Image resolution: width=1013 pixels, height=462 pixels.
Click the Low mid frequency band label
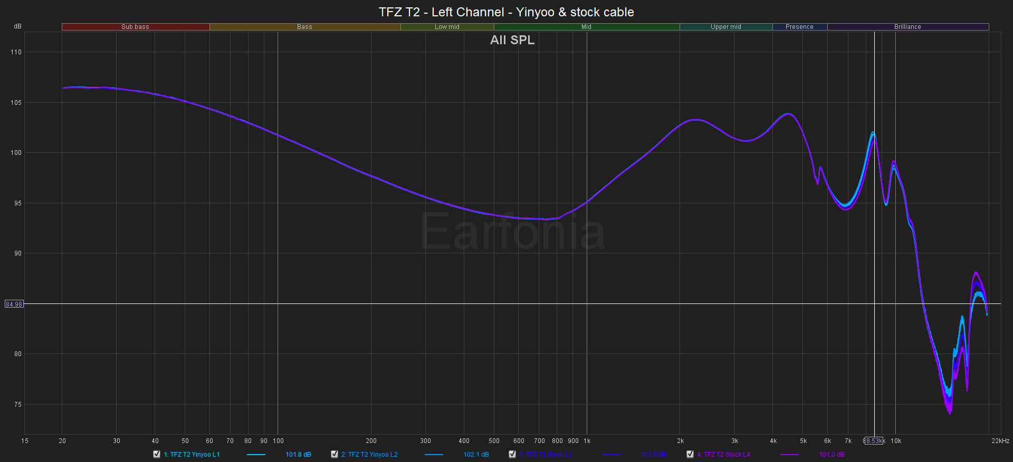click(447, 27)
